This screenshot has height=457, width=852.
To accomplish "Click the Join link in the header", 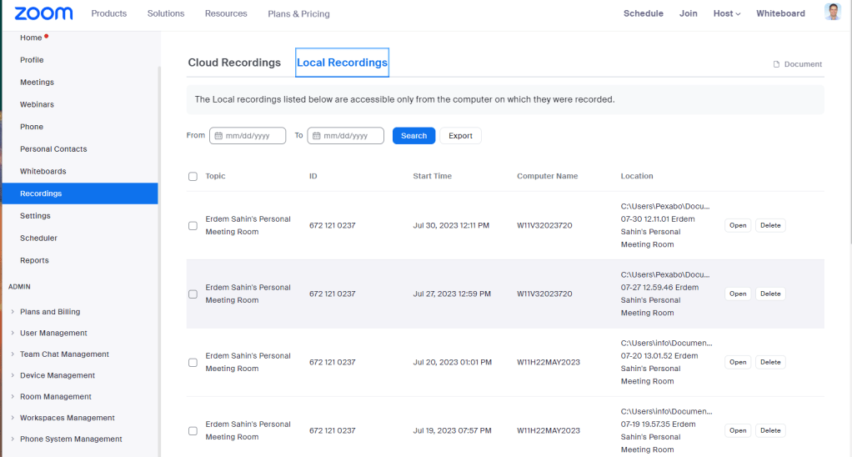I will [x=688, y=13].
